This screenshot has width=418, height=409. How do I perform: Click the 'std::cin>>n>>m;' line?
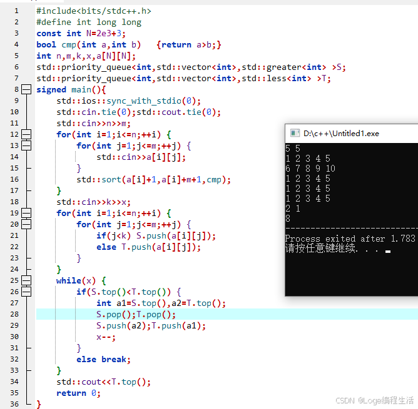94,124
